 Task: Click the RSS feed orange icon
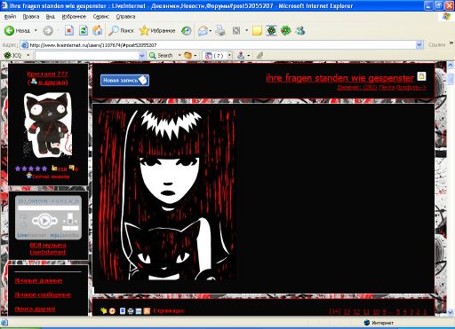[147, 310]
